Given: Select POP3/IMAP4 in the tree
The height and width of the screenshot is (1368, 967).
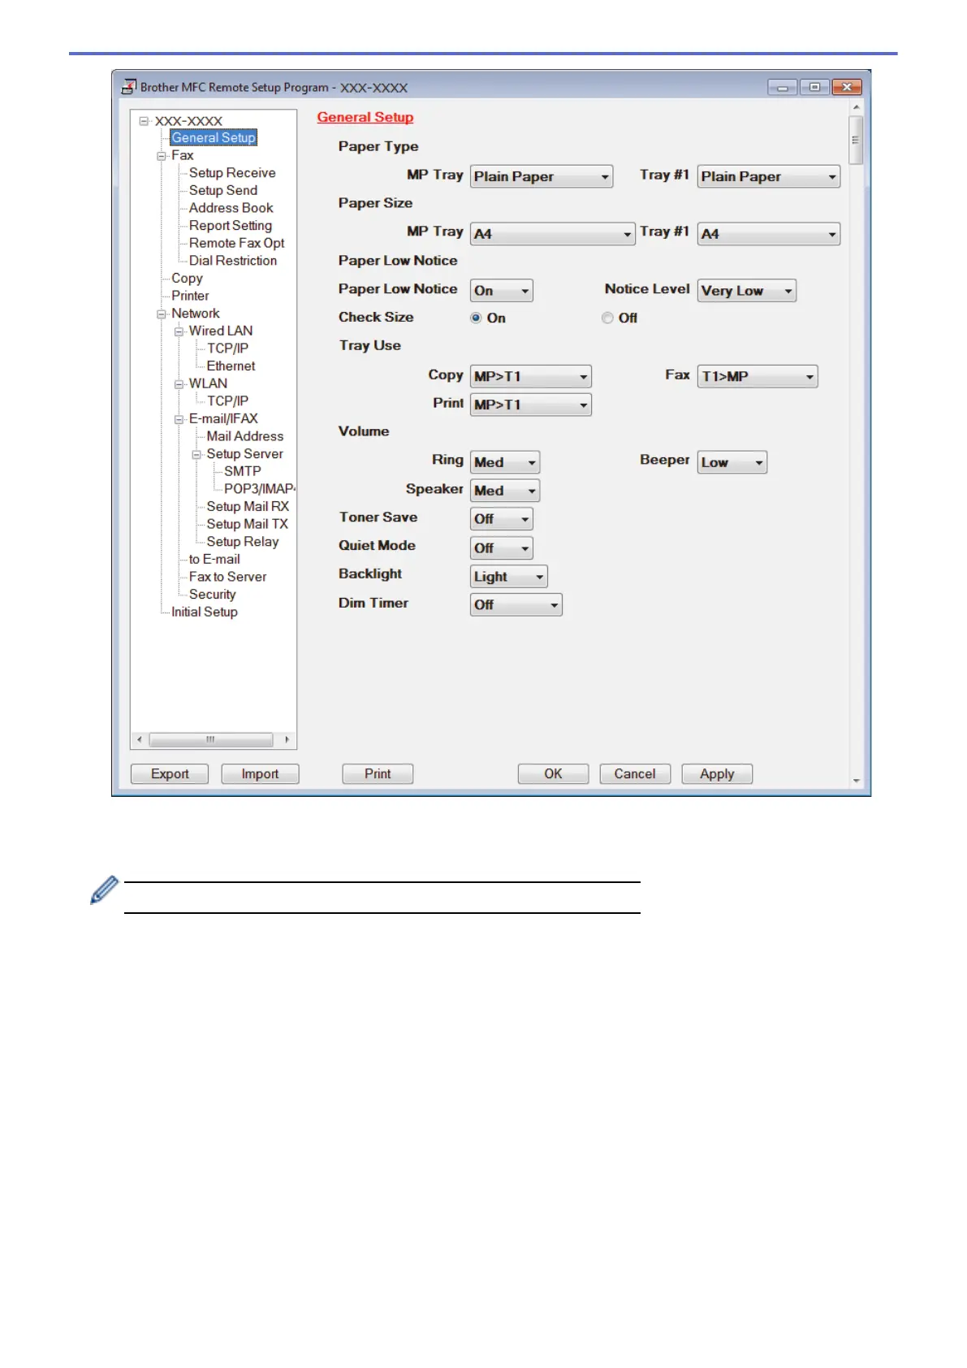Looking at the screenshot, I should [259, 489].
